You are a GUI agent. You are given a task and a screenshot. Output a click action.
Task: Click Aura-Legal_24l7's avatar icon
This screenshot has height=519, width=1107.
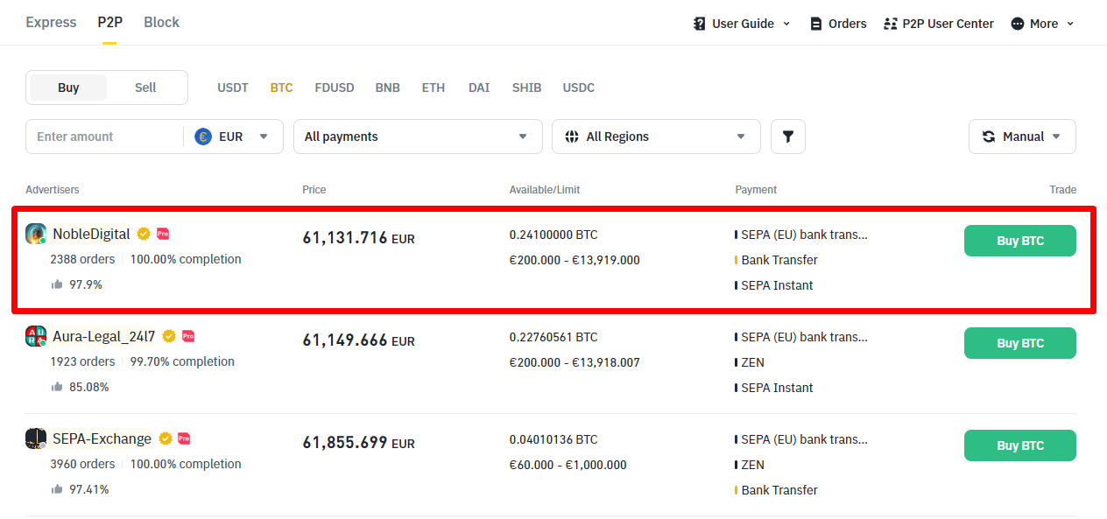coord(36,336)
